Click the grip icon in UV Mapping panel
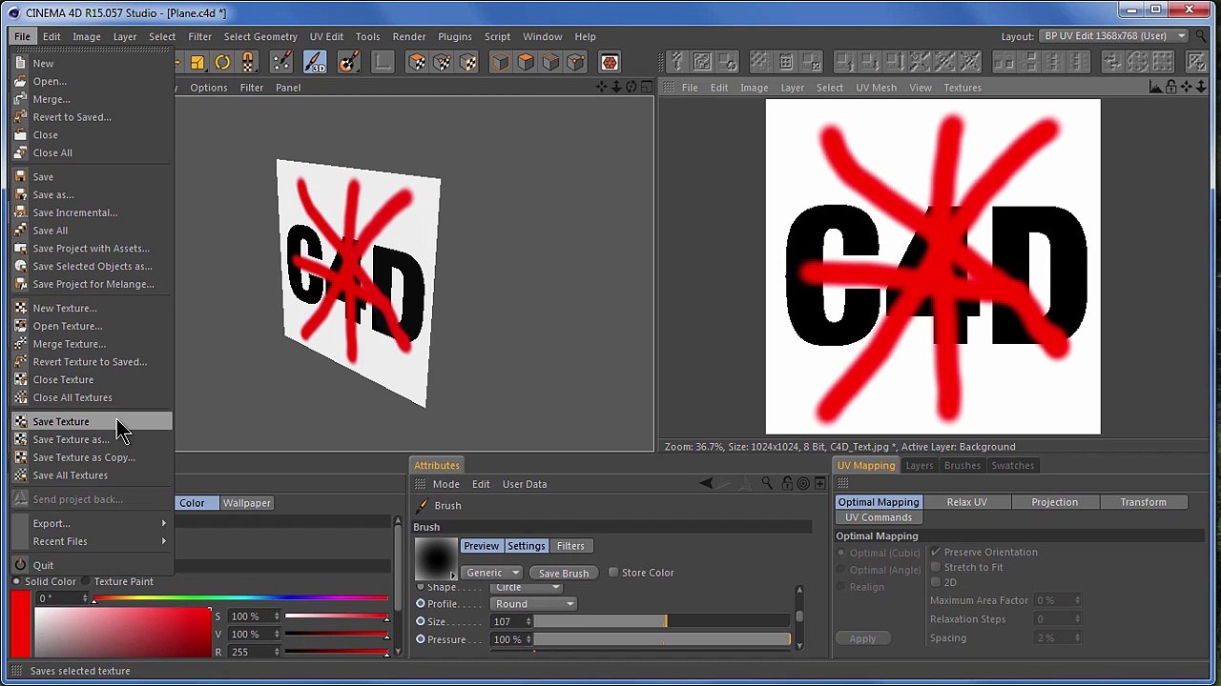The height and width of the screenshot is (686, 1221). click(x=842, y=484)
